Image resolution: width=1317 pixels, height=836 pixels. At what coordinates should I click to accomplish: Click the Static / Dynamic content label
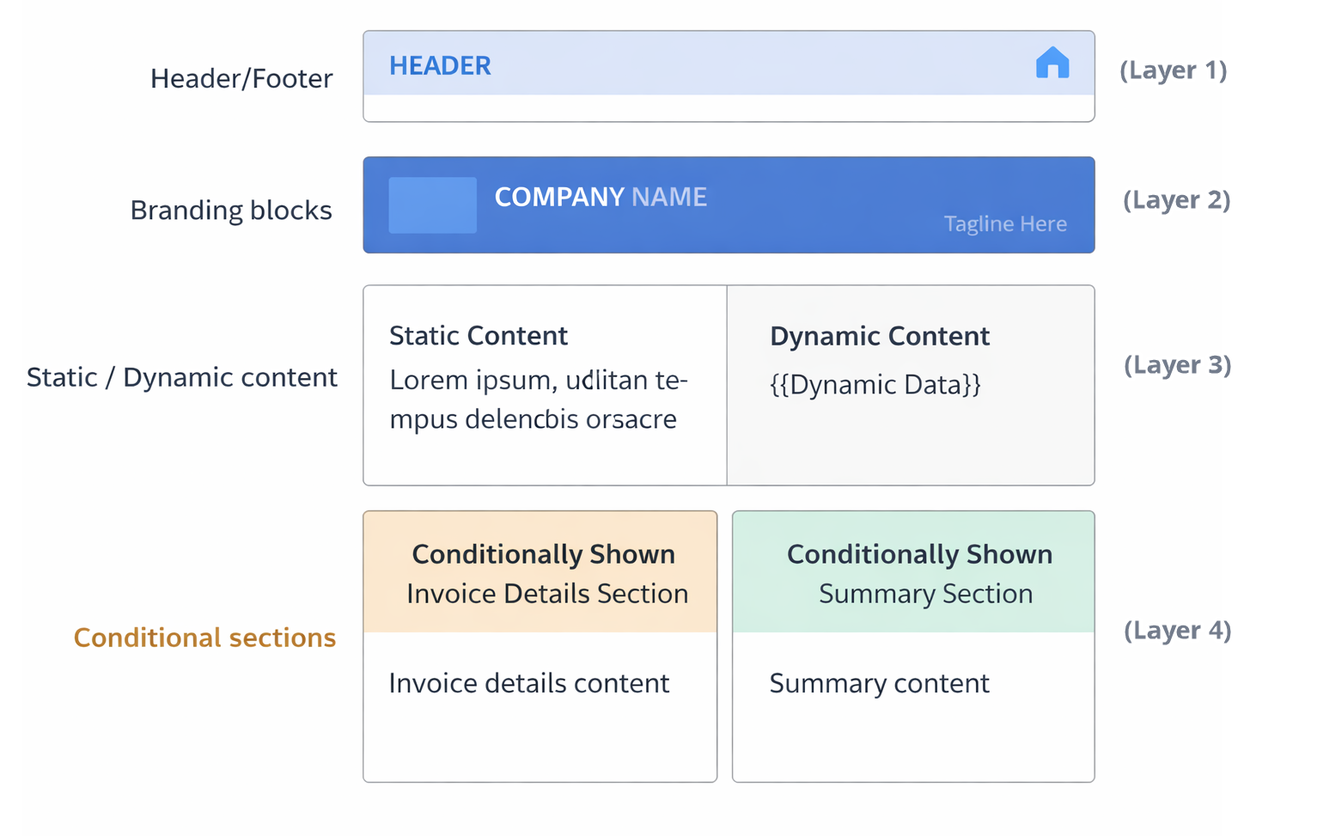click(182, 377)
